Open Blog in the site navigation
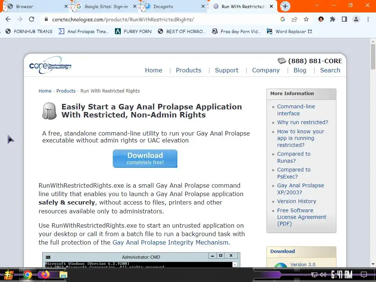This screenshot has height=282, width=376. pos(300,70)
